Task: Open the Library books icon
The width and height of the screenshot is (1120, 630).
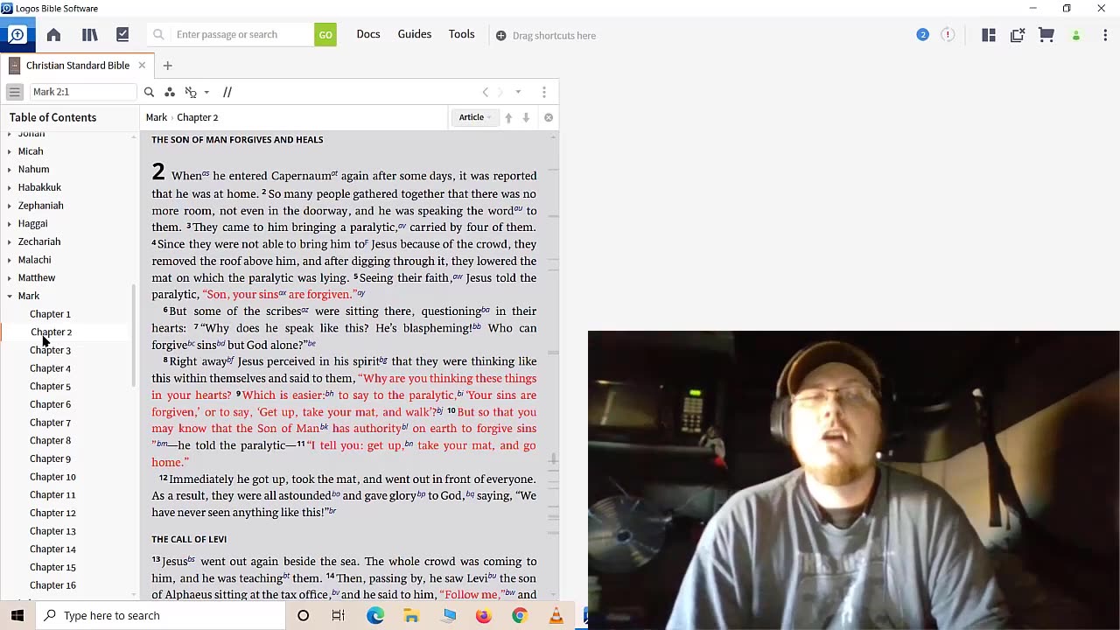Action: tap(89, 35)
